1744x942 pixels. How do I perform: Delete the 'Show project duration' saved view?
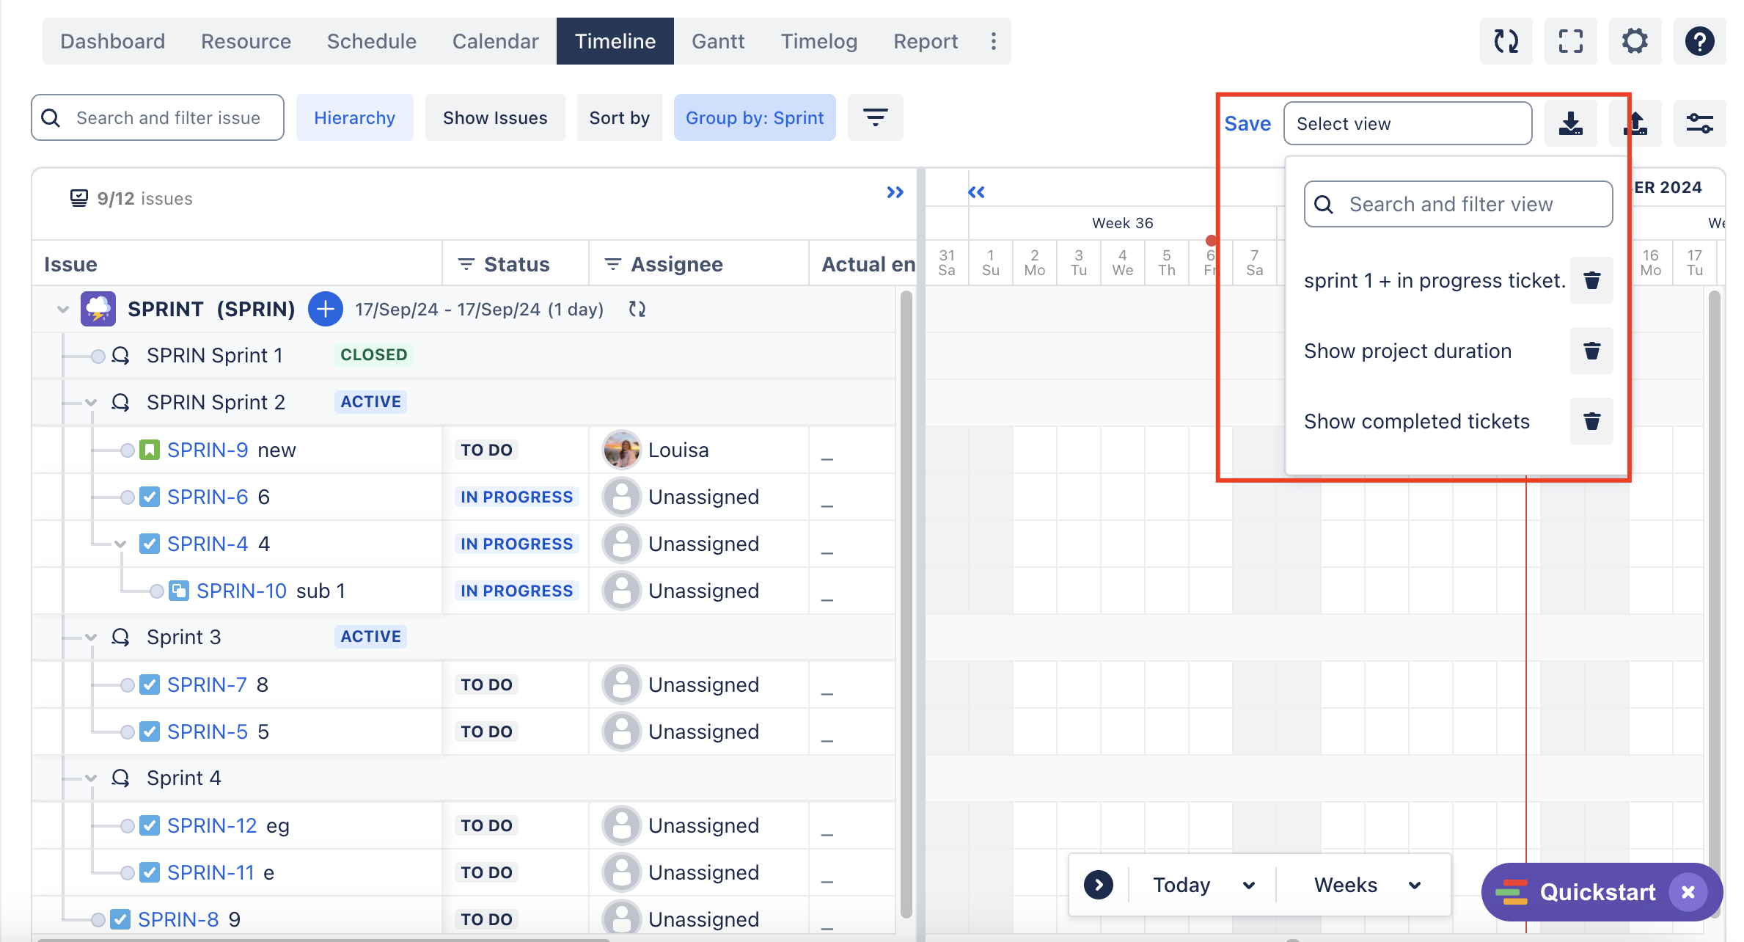pos(1591,351)
